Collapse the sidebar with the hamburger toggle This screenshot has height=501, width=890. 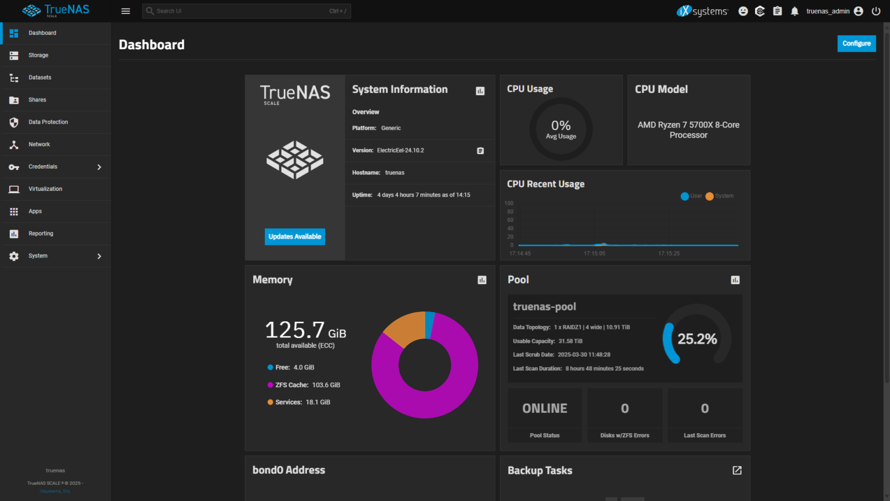click(x=126, y=10)
